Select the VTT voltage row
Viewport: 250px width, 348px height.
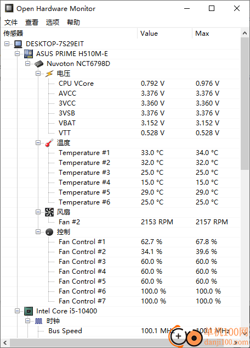pyautogui.click(x=121, y=133)
